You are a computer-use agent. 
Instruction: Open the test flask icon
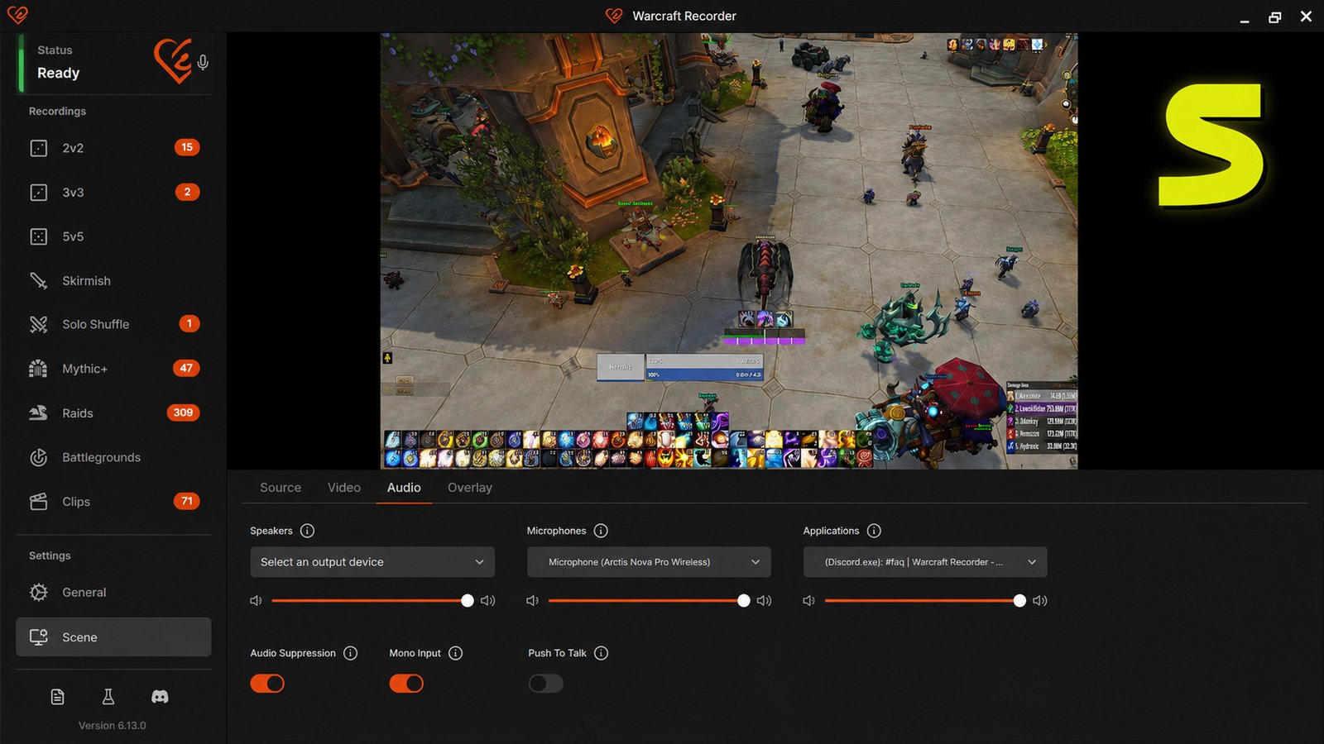pyautogui.click(x=108, y=697)
